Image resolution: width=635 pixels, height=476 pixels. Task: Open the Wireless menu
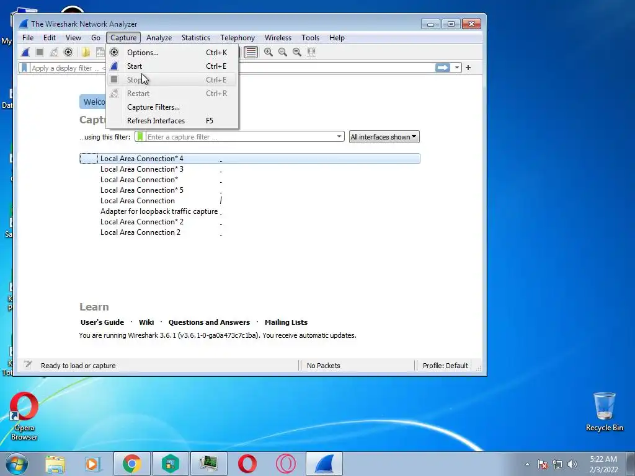(278, 38)
